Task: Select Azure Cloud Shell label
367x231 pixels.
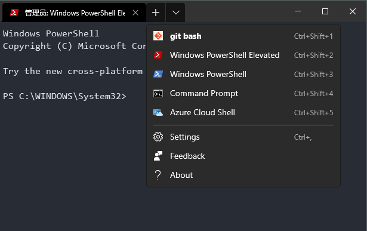Action: point(202,113)
